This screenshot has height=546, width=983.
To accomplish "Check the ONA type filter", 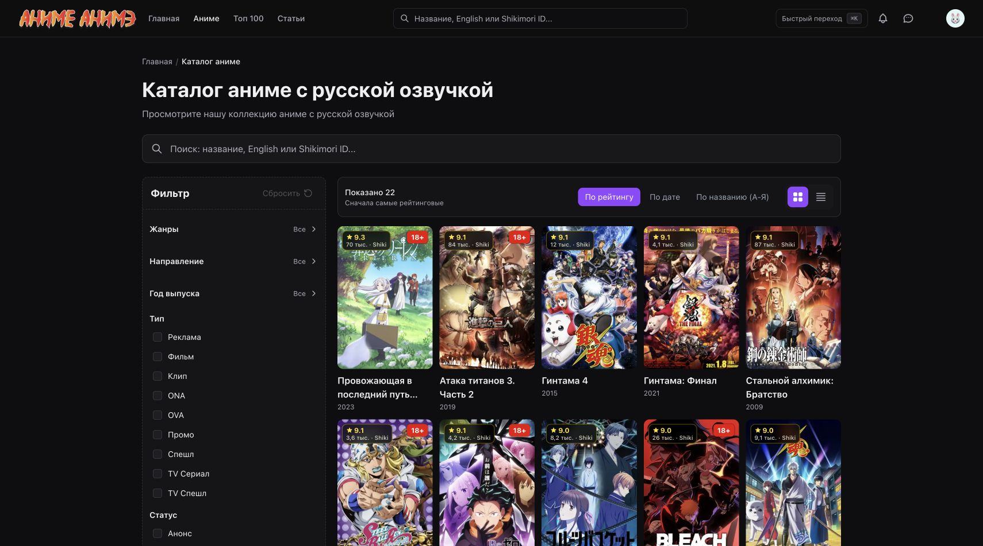I will (158, 396).
